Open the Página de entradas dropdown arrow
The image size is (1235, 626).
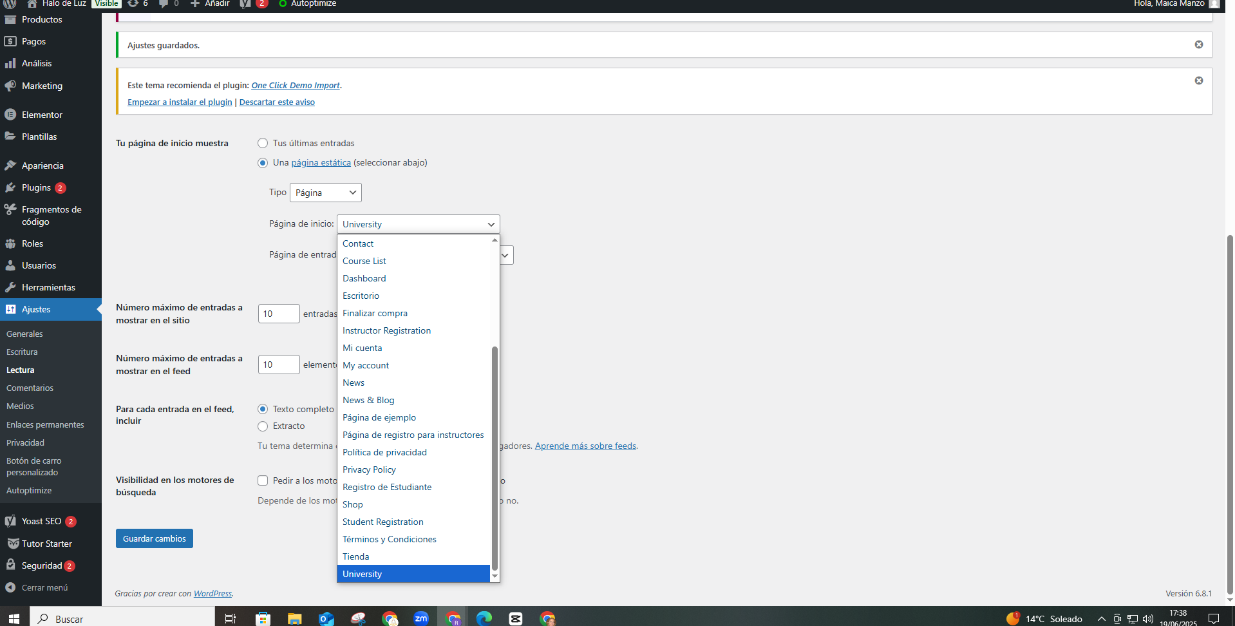506,255
